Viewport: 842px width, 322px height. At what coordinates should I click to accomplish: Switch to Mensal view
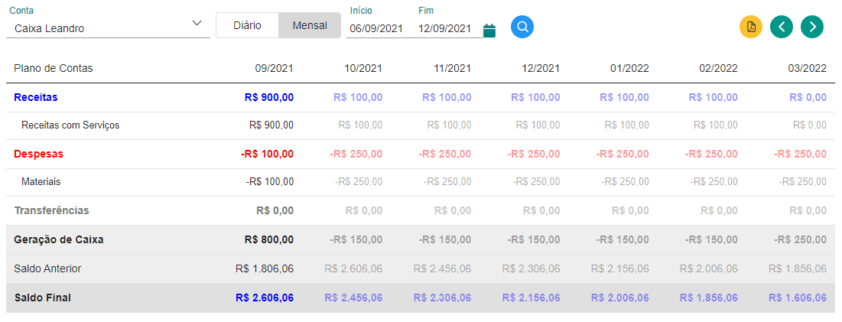coord(310,25)
